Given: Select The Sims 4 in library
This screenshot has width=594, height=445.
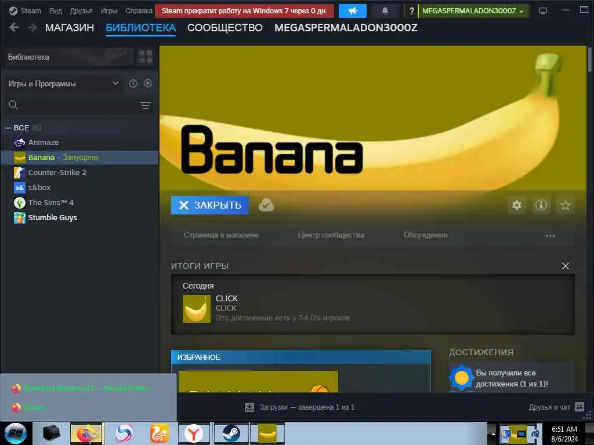Looking at the screenshot, I should tap(80, 202).
